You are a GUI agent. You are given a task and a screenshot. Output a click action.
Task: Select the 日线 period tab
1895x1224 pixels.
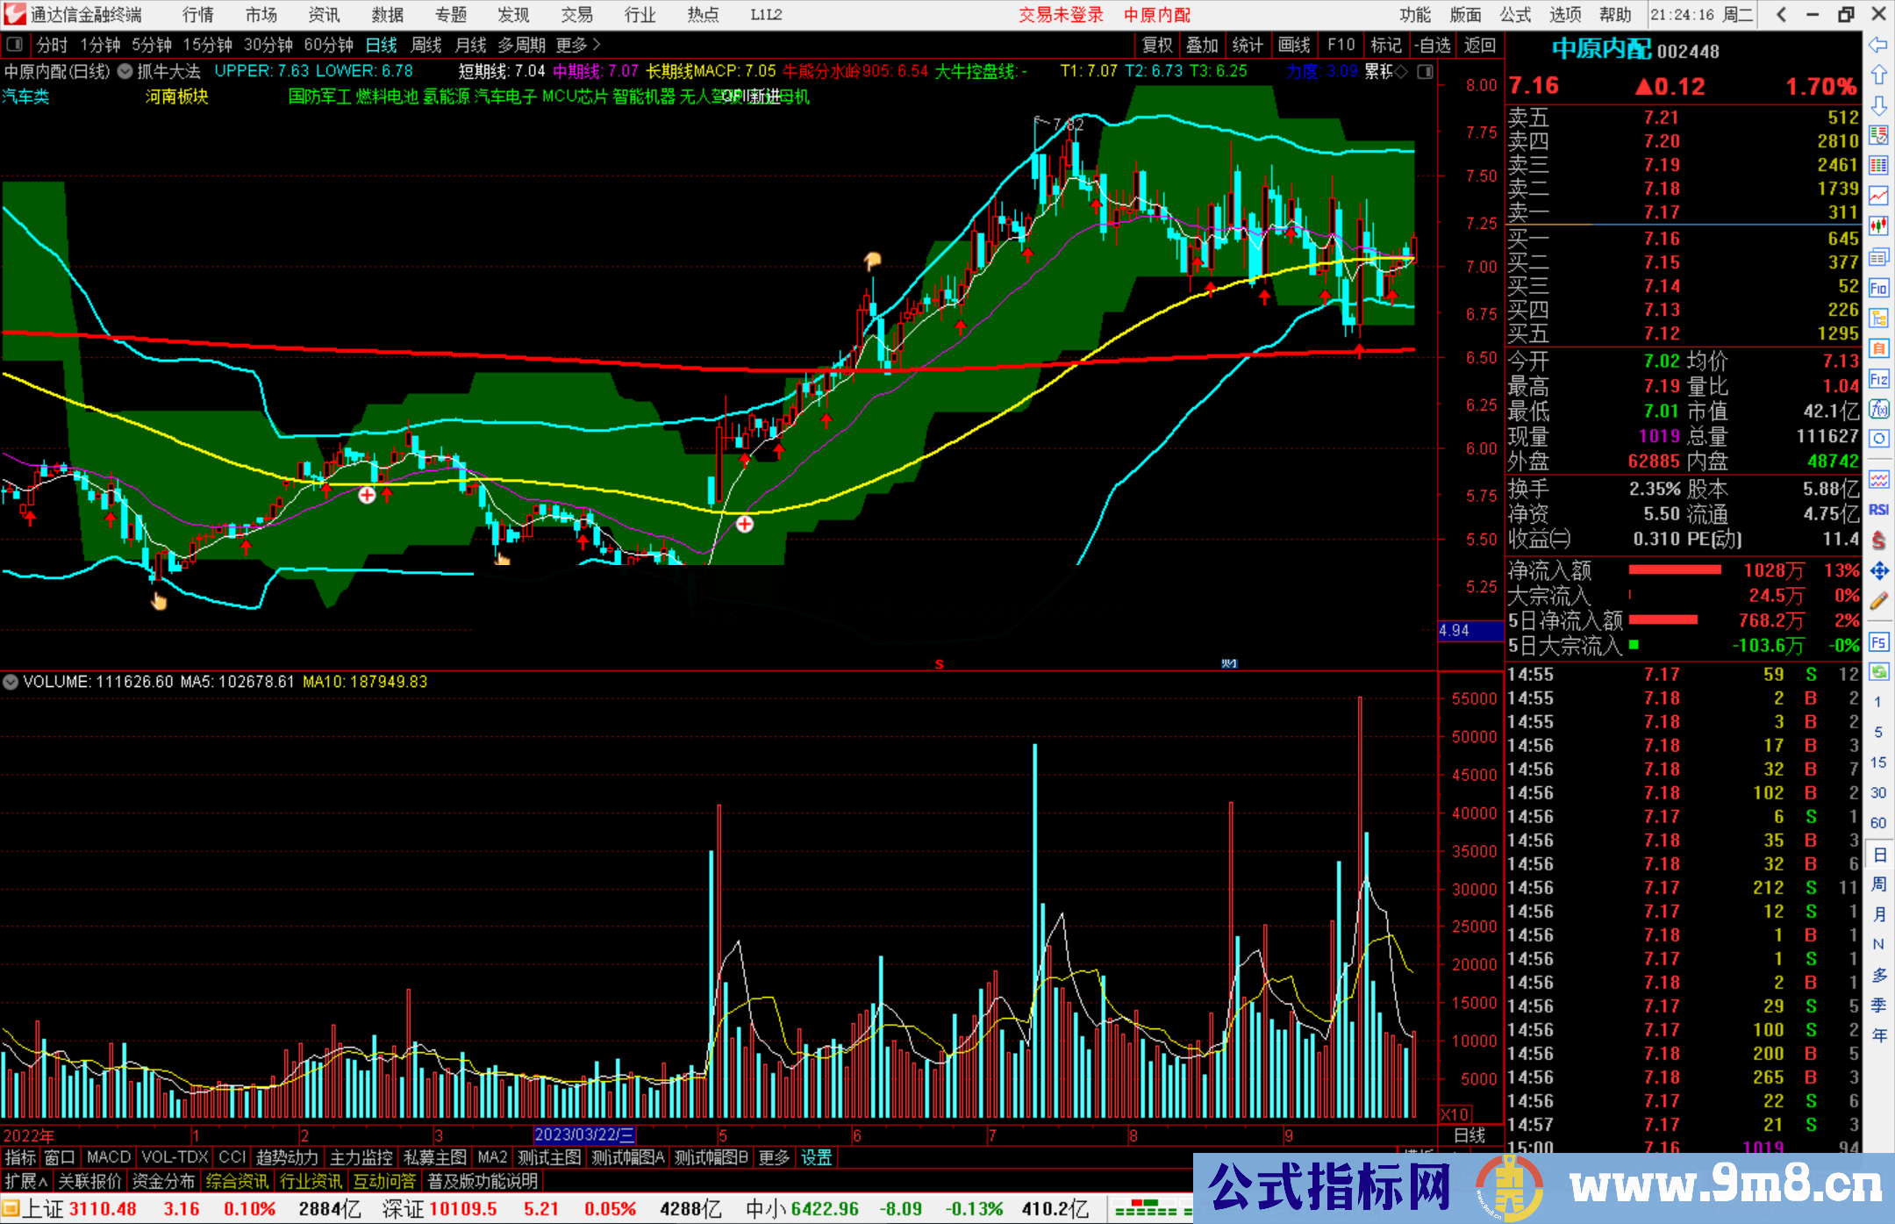coord(382,45)
